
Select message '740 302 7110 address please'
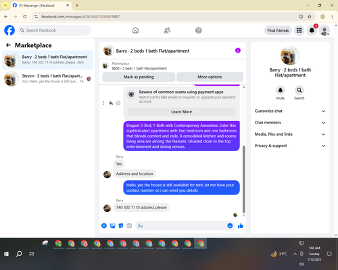coord(141,207)
